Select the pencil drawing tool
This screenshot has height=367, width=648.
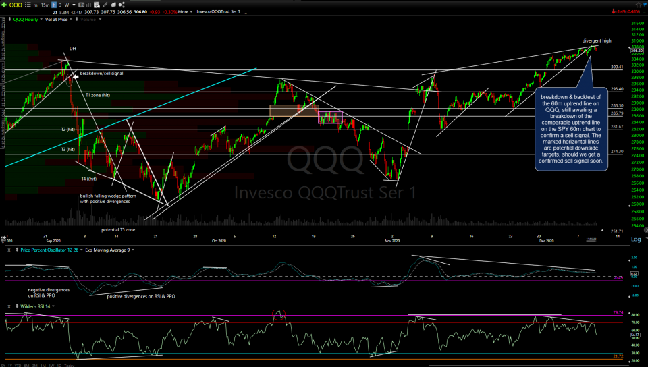point(105,5)
